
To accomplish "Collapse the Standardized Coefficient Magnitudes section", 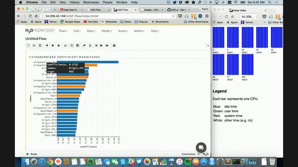I will coord(64,57).
